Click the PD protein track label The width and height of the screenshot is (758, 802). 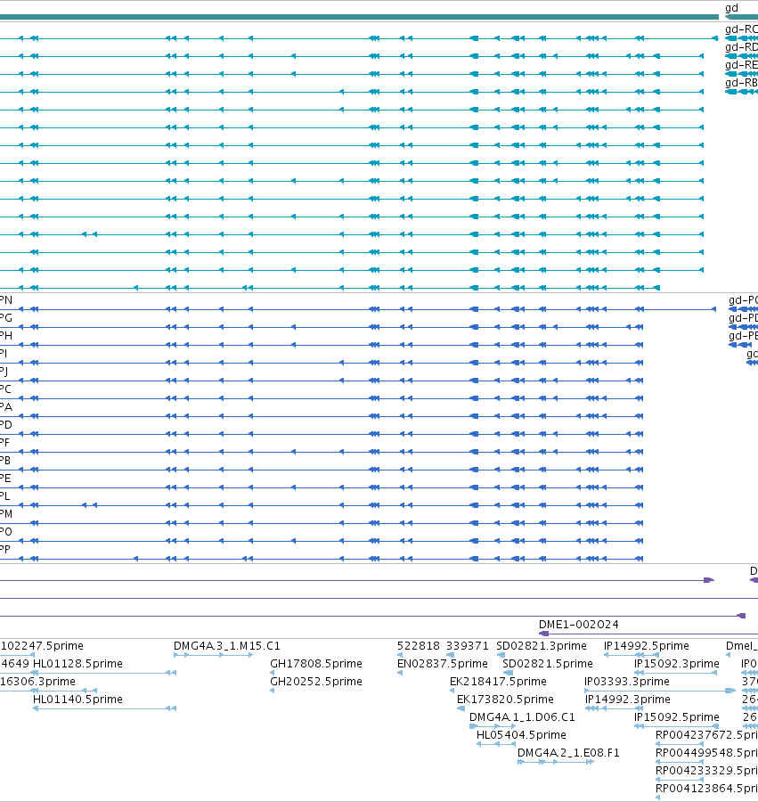[x=6, y=425]
